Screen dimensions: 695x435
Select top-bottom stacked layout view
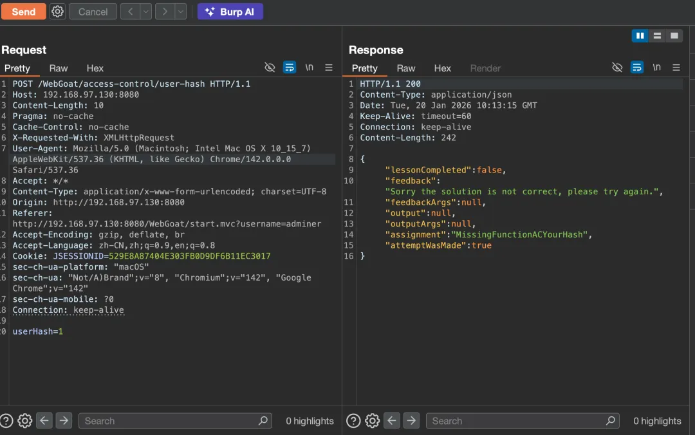[656, 36]
